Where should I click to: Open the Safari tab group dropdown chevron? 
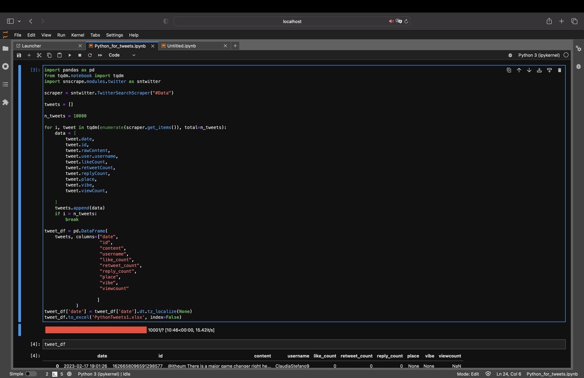[x=19, y=21]
